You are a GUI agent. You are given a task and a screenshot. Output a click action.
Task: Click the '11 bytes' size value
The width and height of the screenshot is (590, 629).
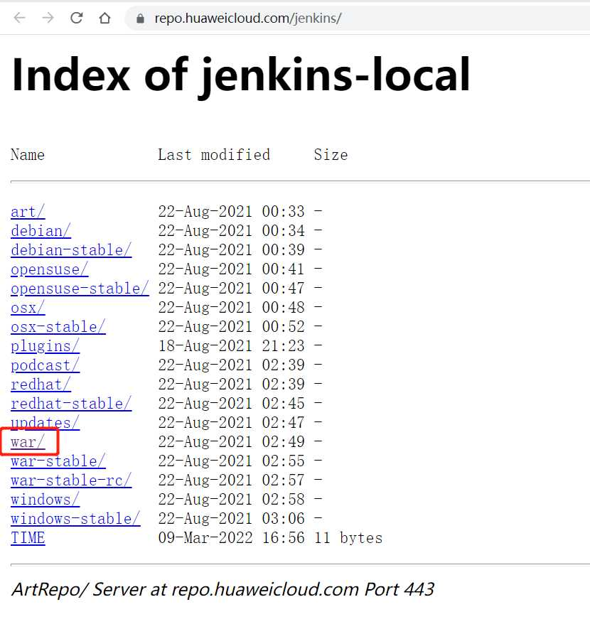point(348,538)
